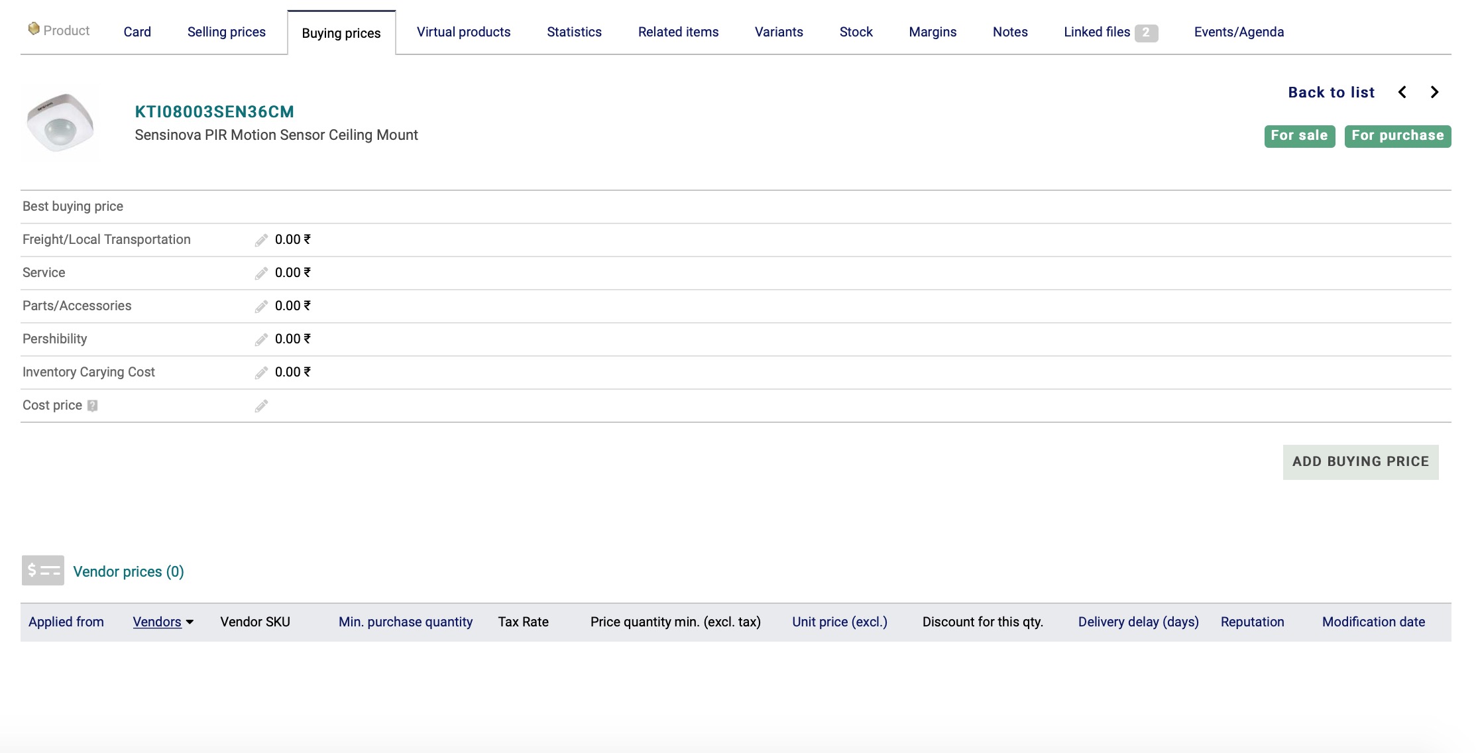Edit Parts/Accessories value pencil icon
This screenshot has height=753, width=1478.
coord(261,306)
